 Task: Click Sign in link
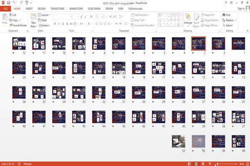[x=241, y=9]
